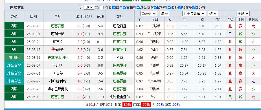Open the 2-3(2-0) match score

[84, 42]
